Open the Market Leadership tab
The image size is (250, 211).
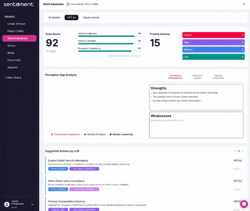click(x=218, y=77)
